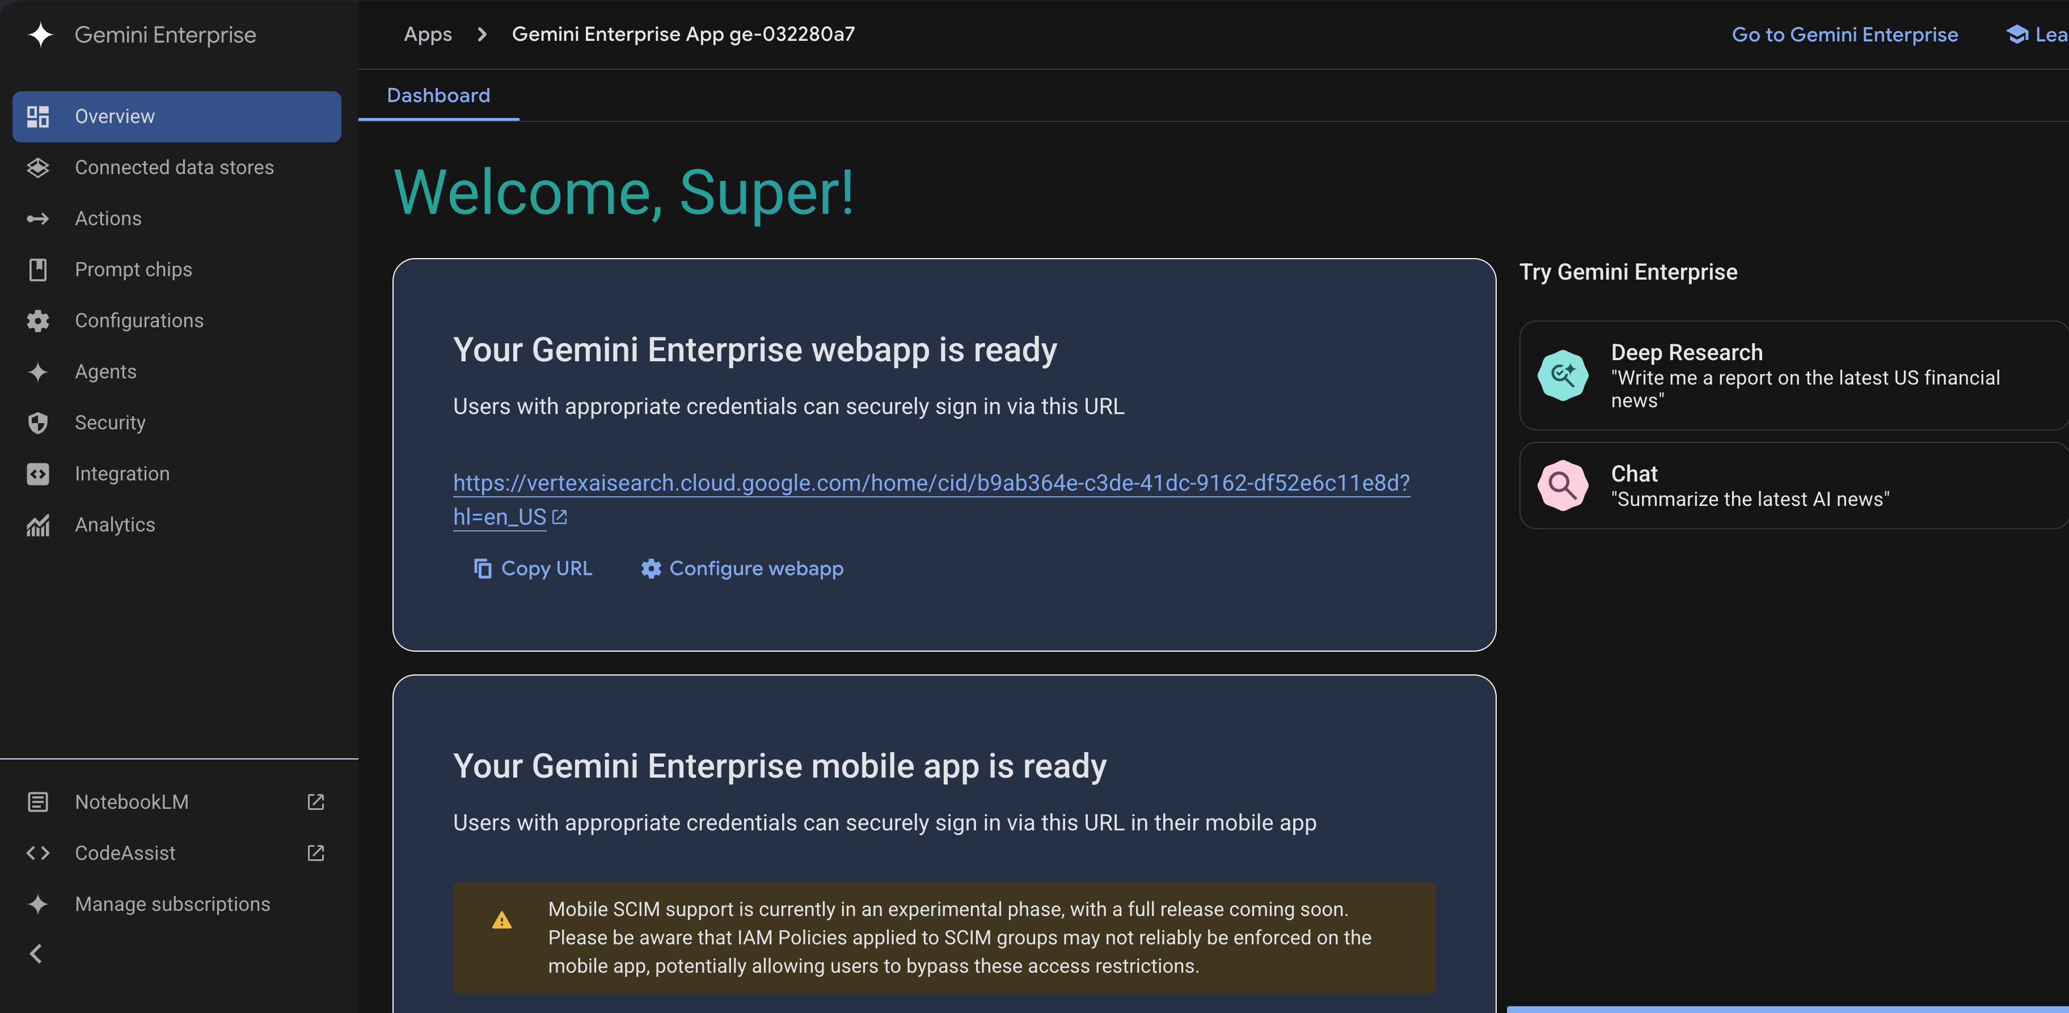The image size is (2069, 1013).
Task: Click the NotebookLM notes icon
Action: point(38,802)
